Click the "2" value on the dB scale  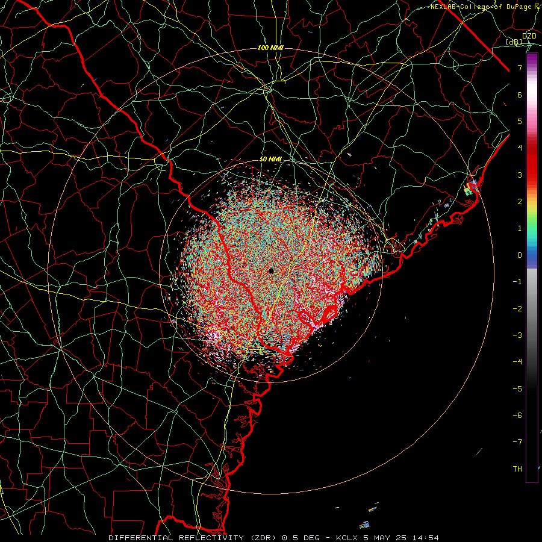pyautogui.click(x=520, y=202)
